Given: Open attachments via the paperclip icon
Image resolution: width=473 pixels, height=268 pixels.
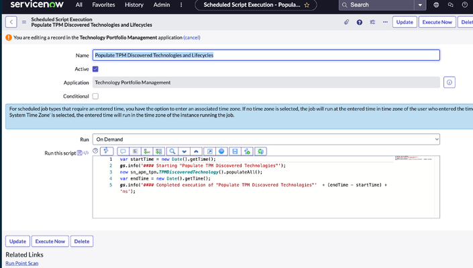Looking at the screenshot, I should click(x=347, y=22).
